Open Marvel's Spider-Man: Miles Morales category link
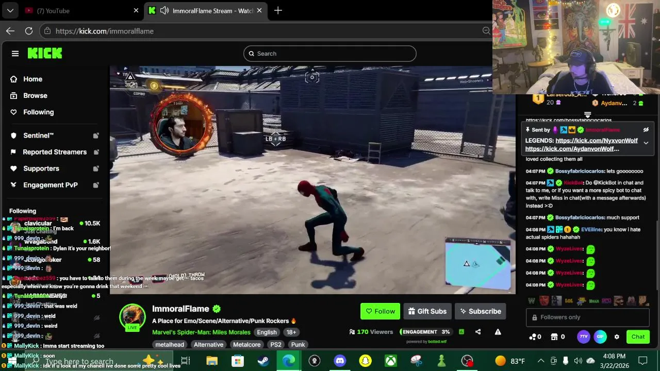 201,332
